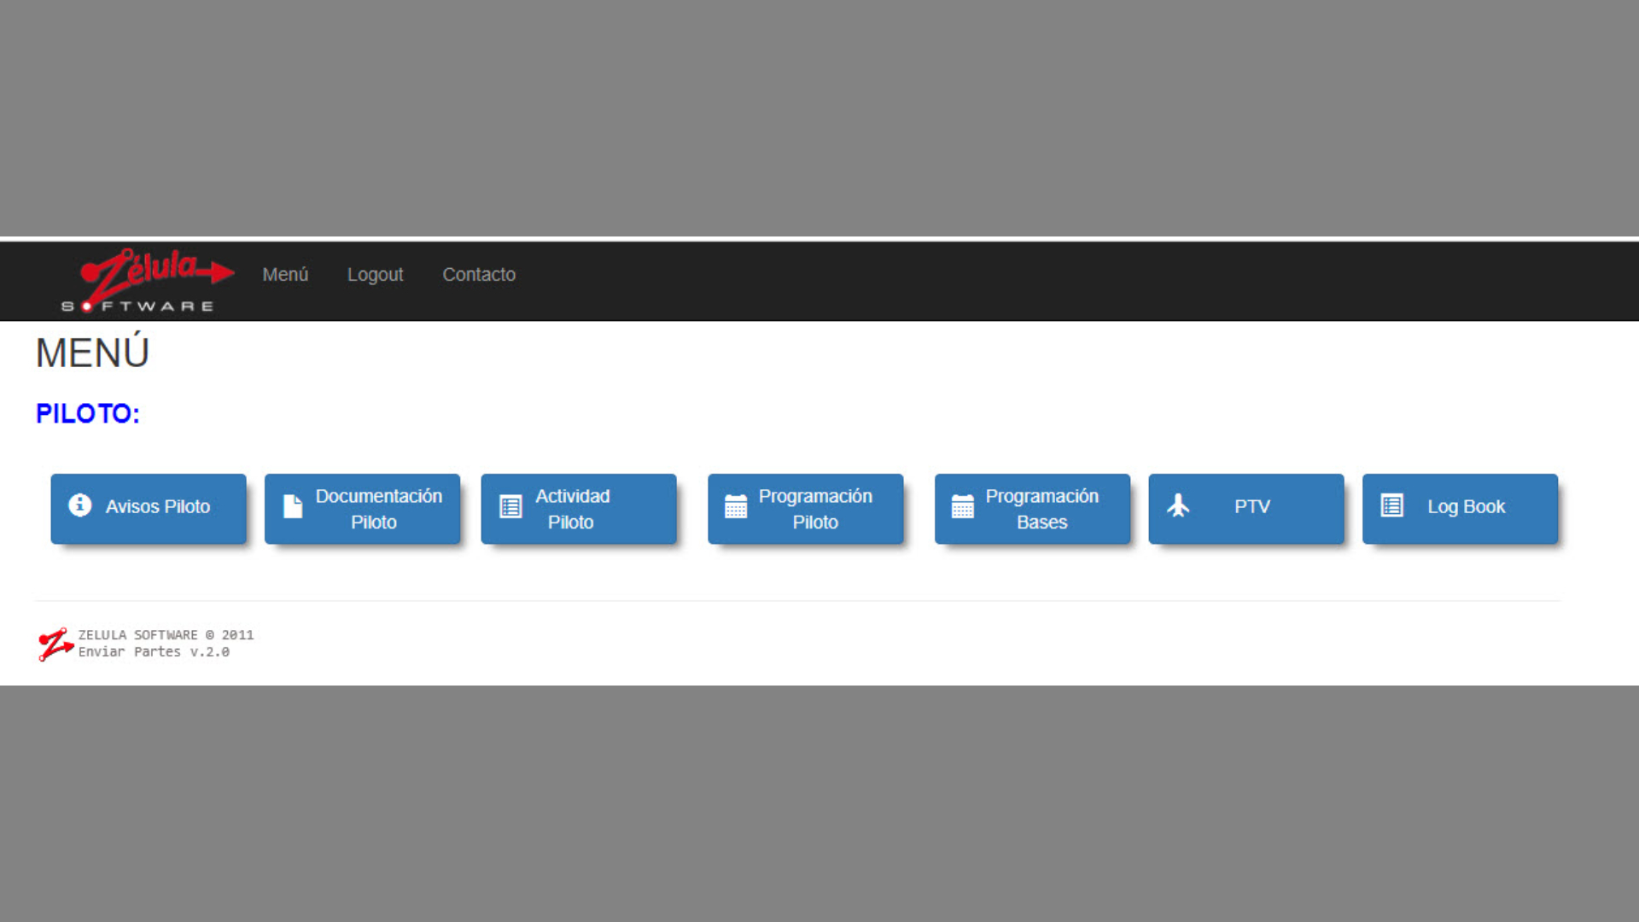Click the calendar icon on Programación Piloto
This screenshot has width=1639, height=922.
point(736,507)
